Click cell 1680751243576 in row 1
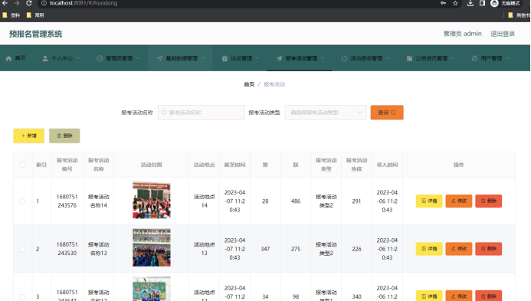Viewport: 531px width, 301px height. tap(67, 201)
